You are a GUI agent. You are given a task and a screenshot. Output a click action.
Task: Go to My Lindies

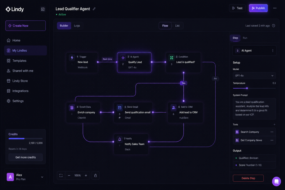pos(25,51)
